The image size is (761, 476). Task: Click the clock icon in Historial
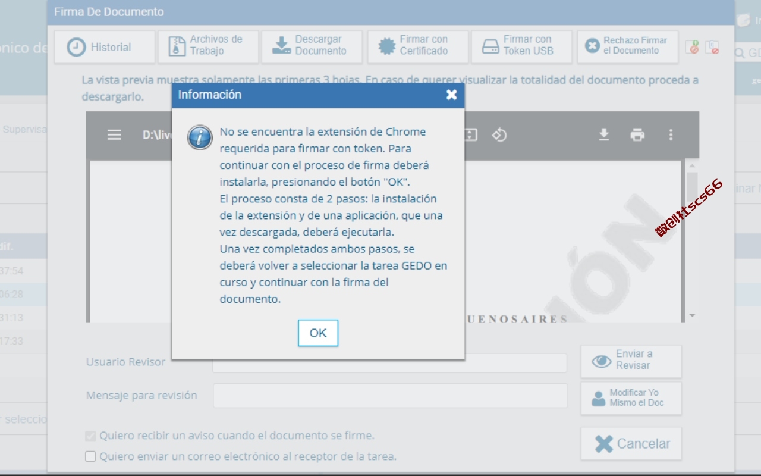coord(76,47)
